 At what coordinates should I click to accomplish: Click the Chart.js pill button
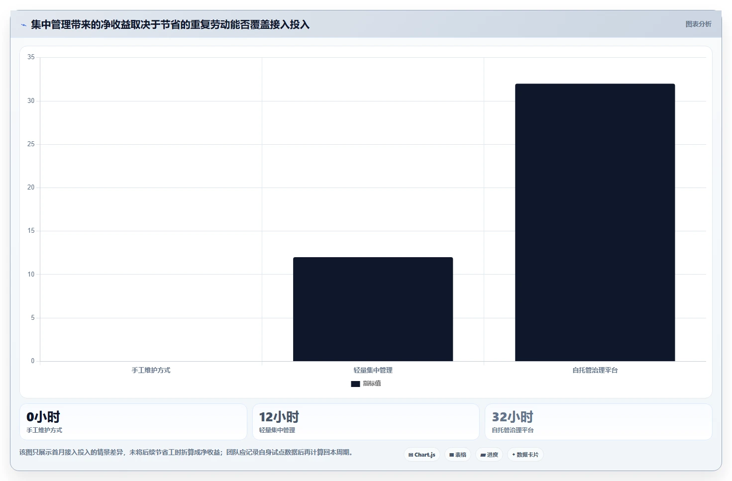click(421, 455)
